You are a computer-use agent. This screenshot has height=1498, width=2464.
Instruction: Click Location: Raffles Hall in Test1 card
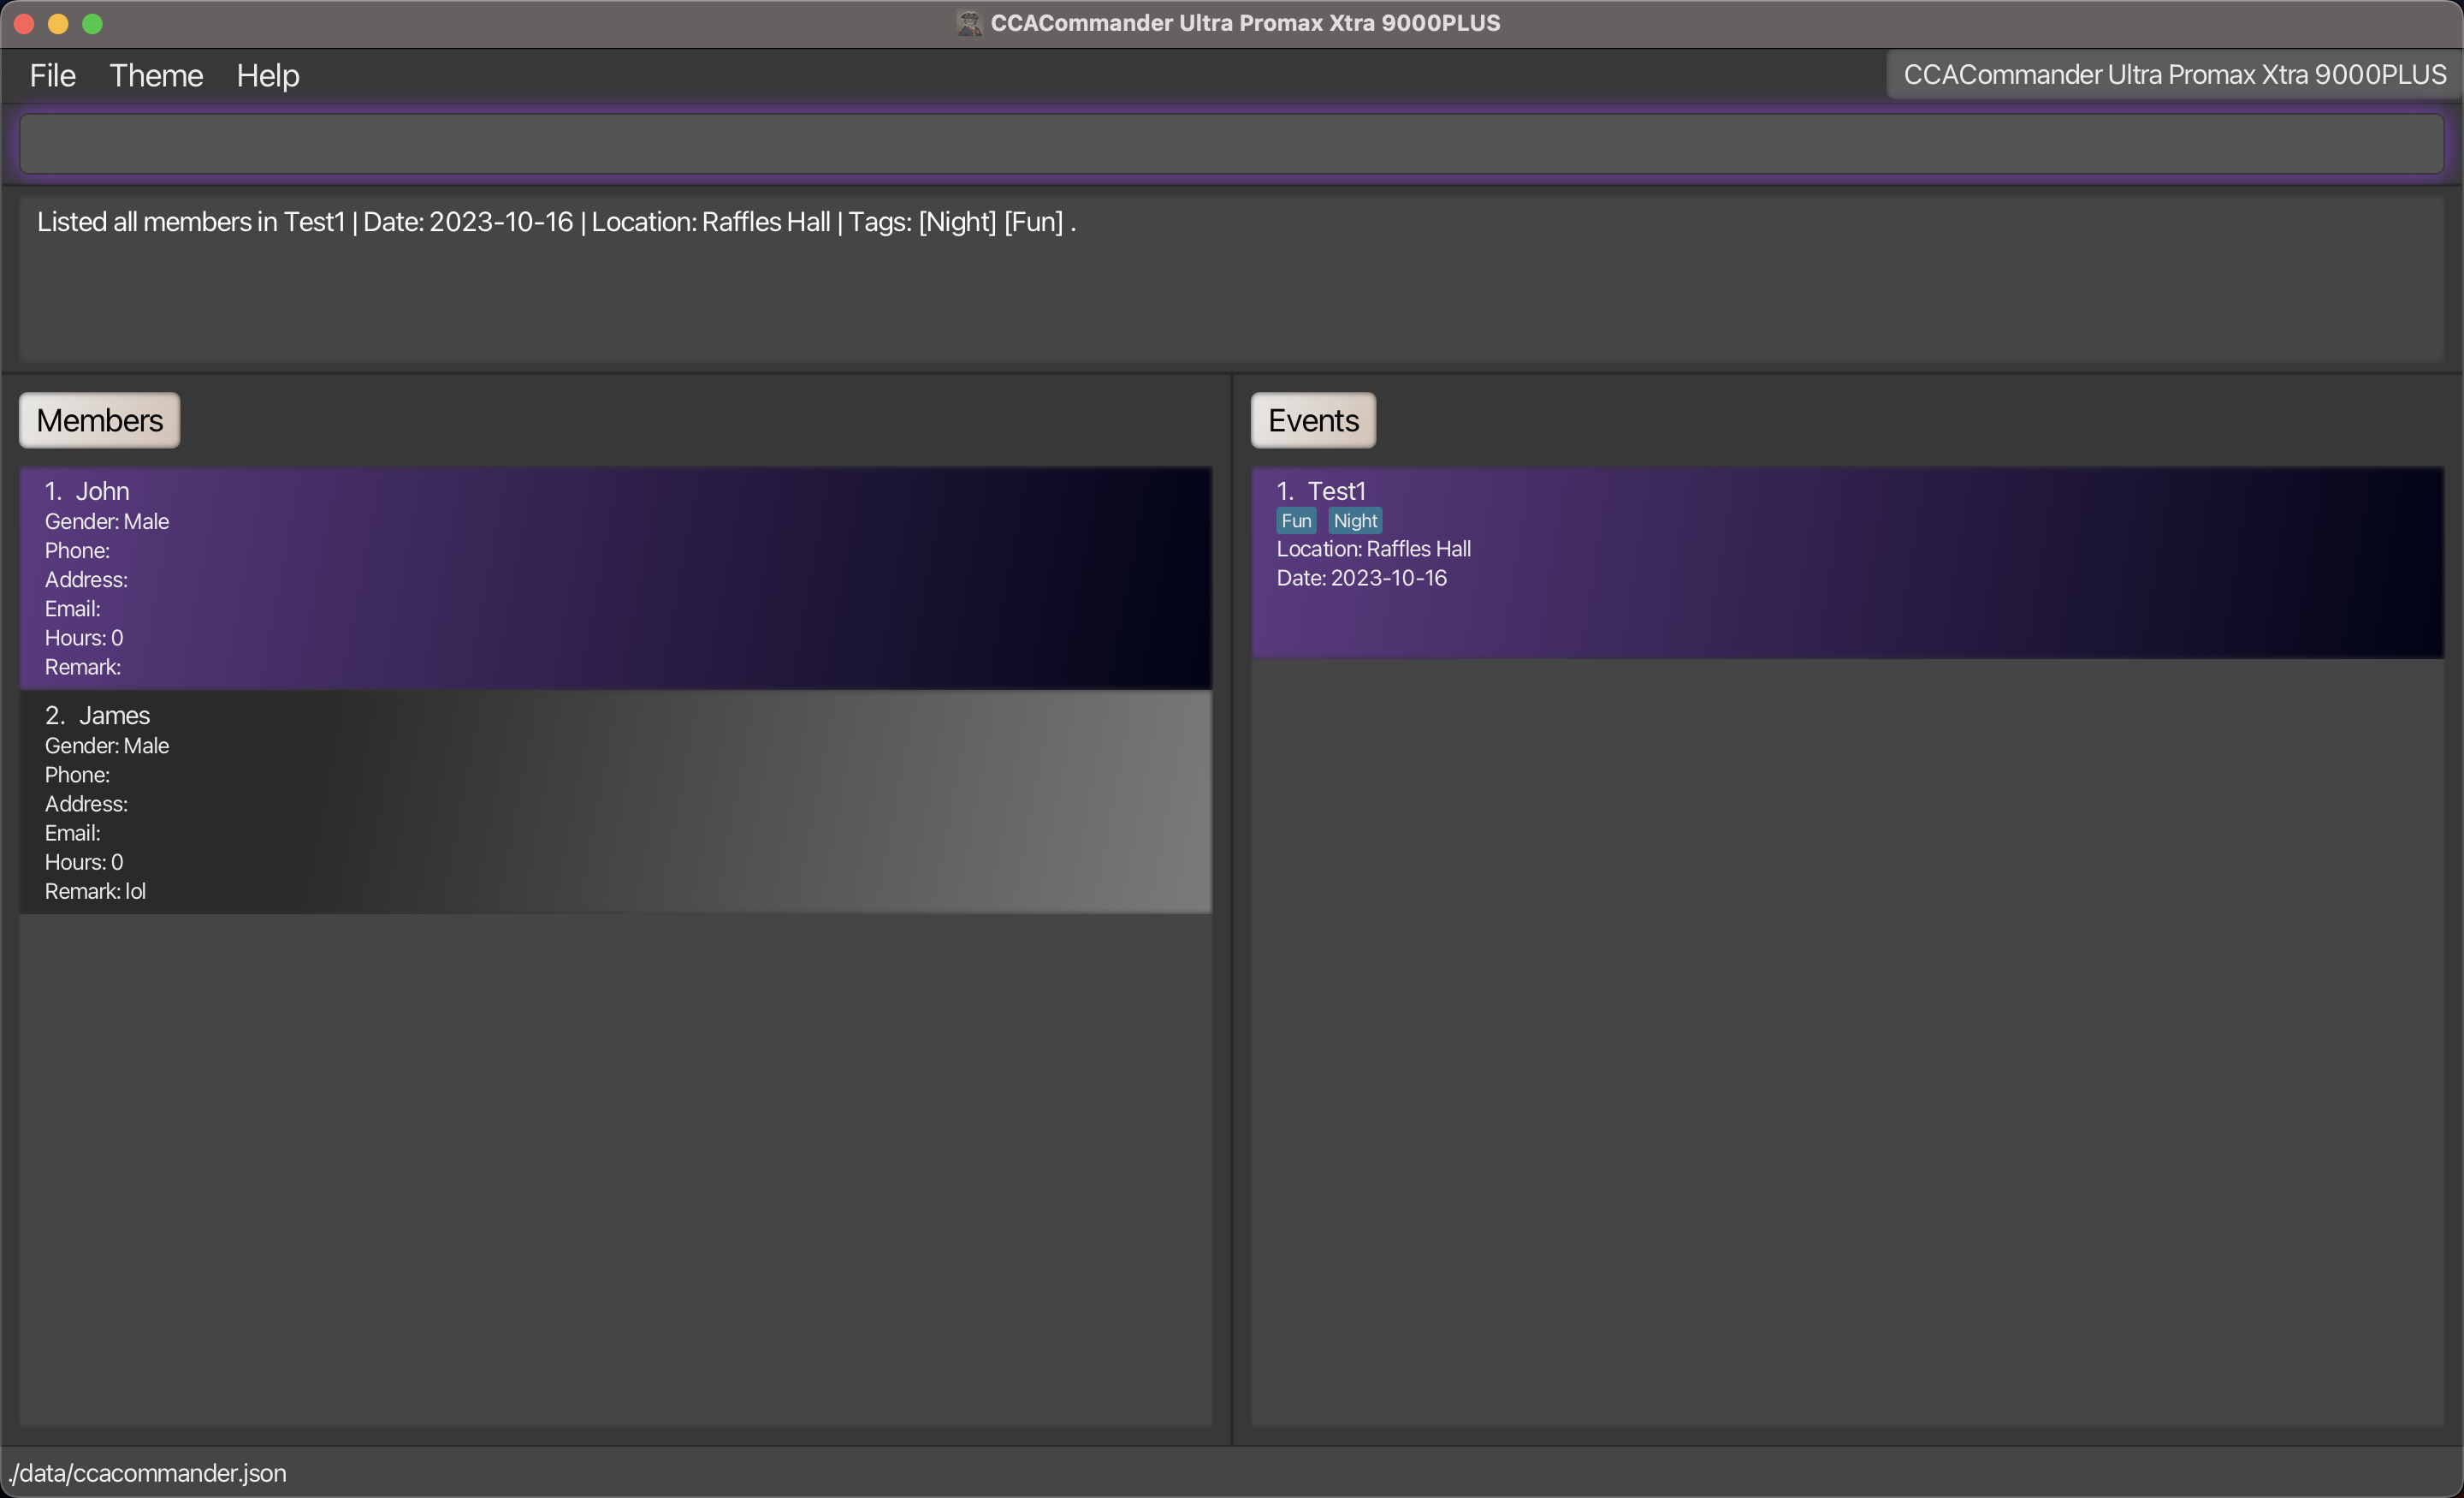1372,550
